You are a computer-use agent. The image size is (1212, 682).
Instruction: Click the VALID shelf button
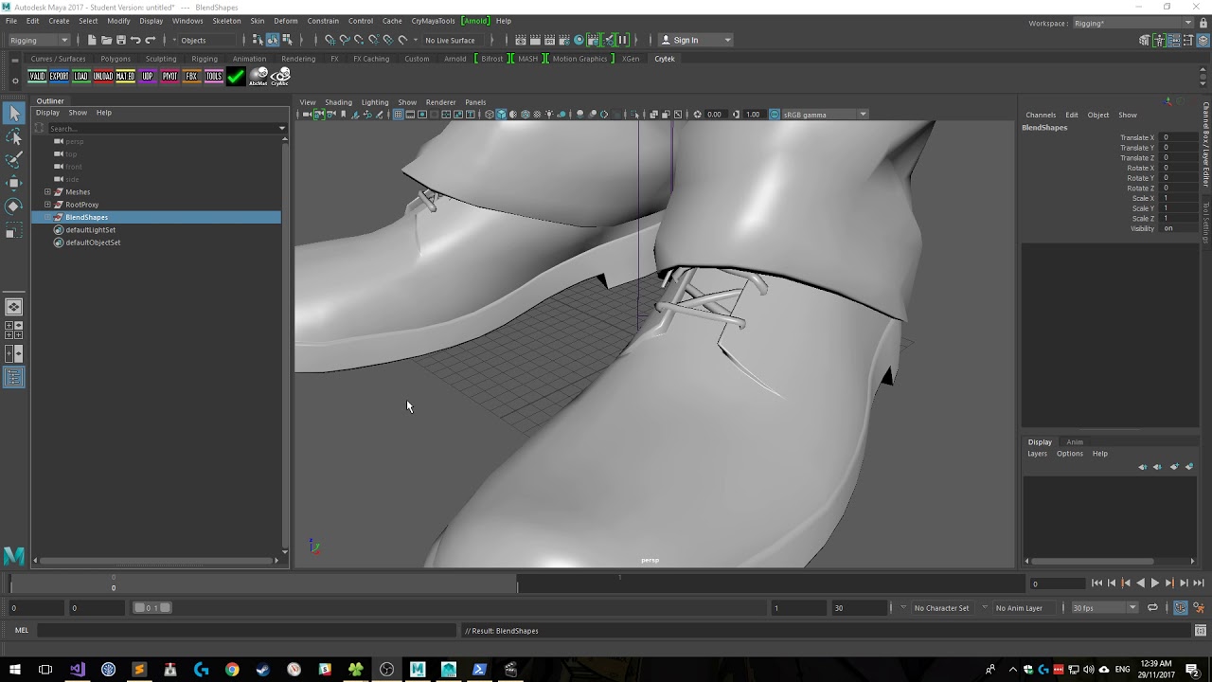tap(37, 77)
